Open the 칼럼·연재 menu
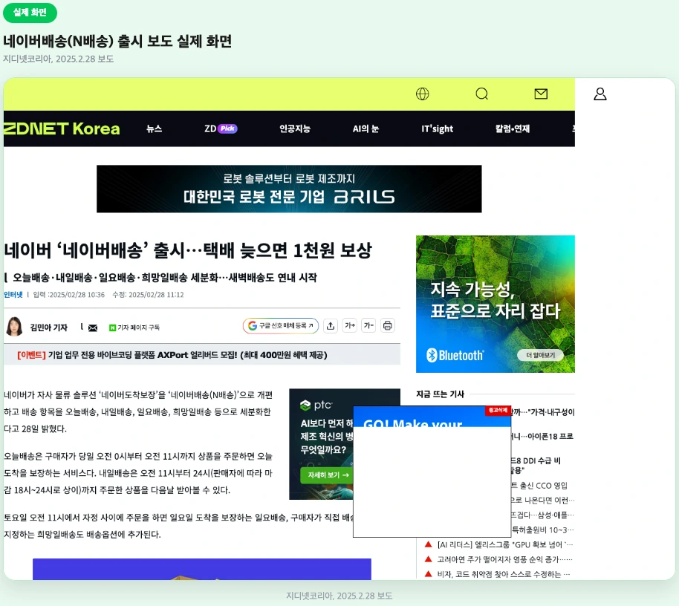 (513, 128)
